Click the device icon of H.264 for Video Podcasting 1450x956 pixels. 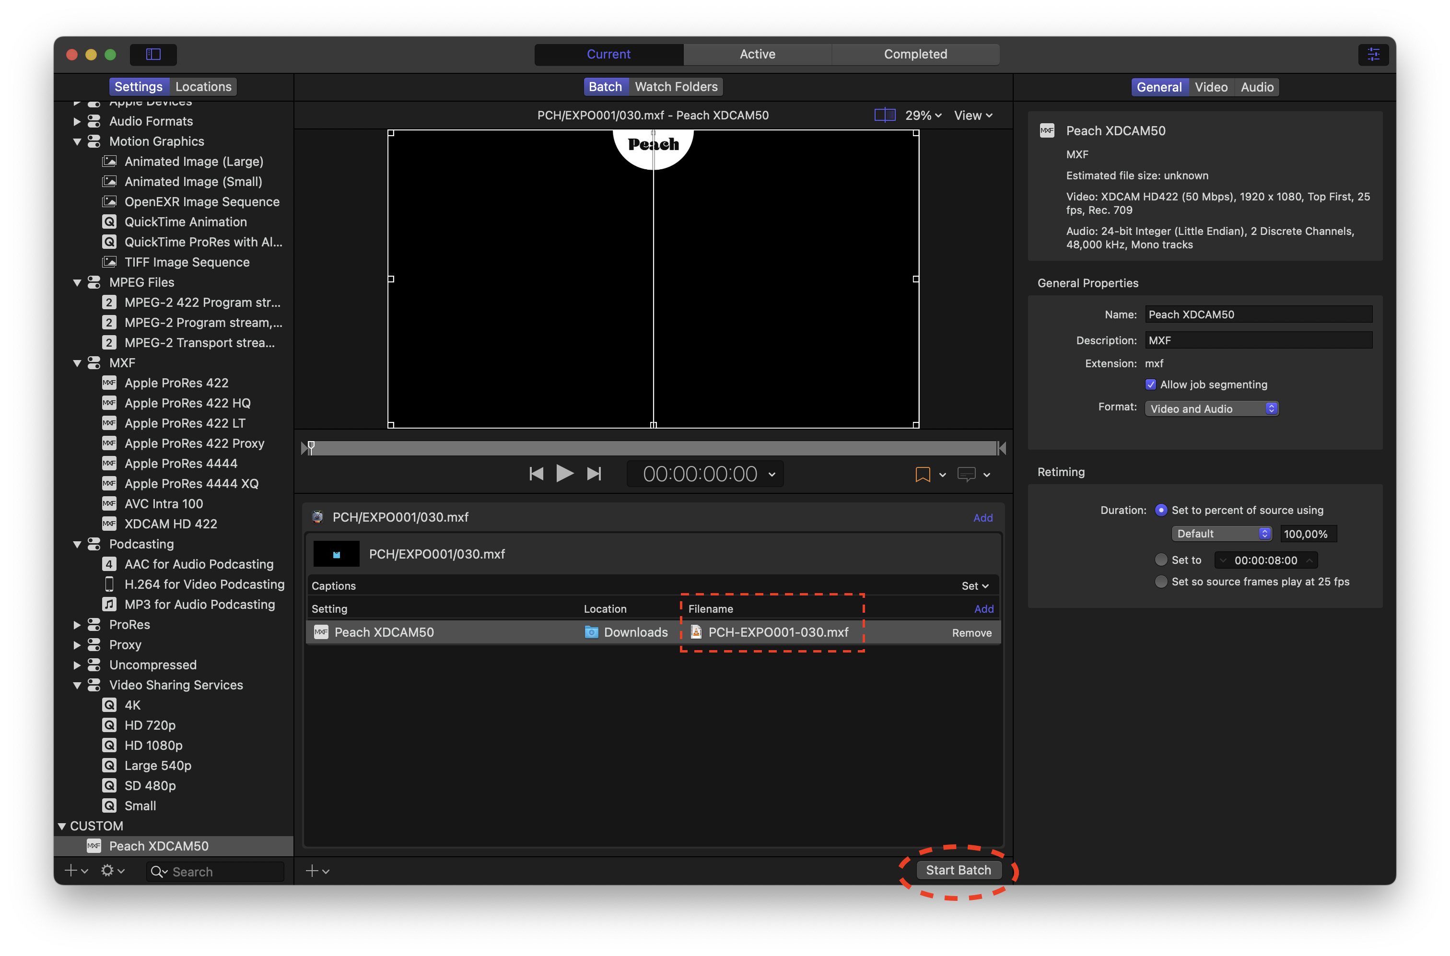(109, 584)
